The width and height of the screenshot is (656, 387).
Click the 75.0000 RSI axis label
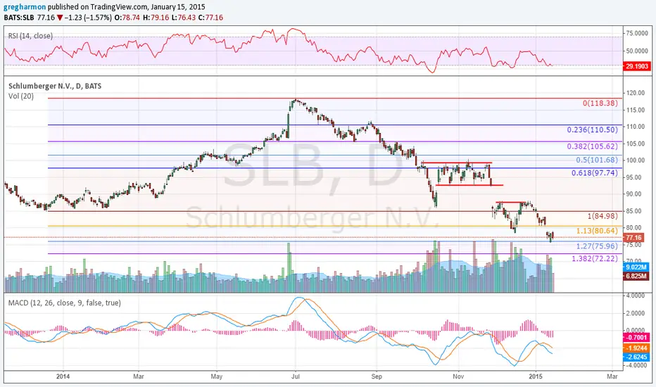(637, 33)
